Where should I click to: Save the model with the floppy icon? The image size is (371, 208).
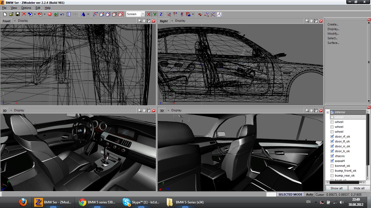17,14
